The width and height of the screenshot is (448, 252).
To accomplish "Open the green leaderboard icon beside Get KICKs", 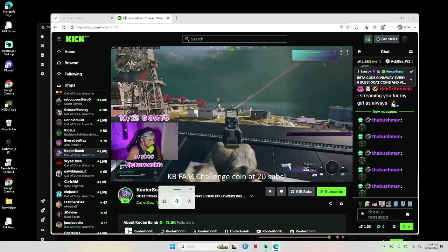I will point(368,39).
